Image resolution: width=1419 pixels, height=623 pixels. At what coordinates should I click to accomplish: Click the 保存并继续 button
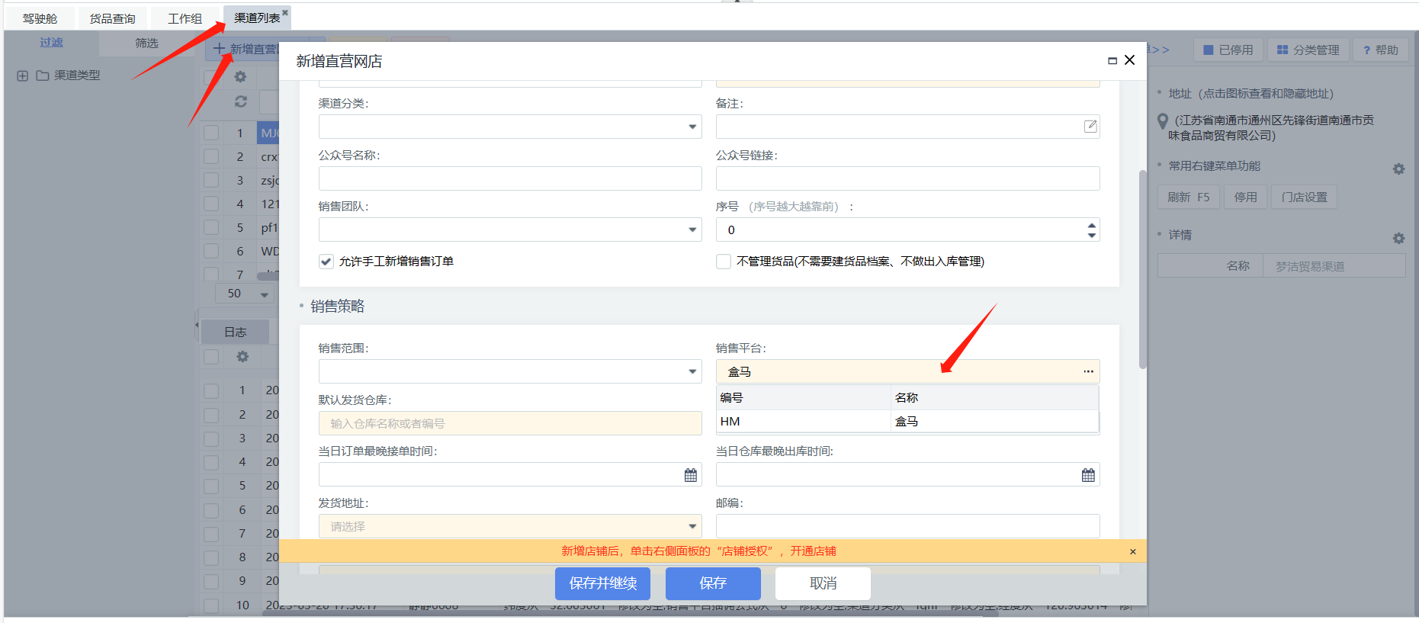[x=602, y=583]
